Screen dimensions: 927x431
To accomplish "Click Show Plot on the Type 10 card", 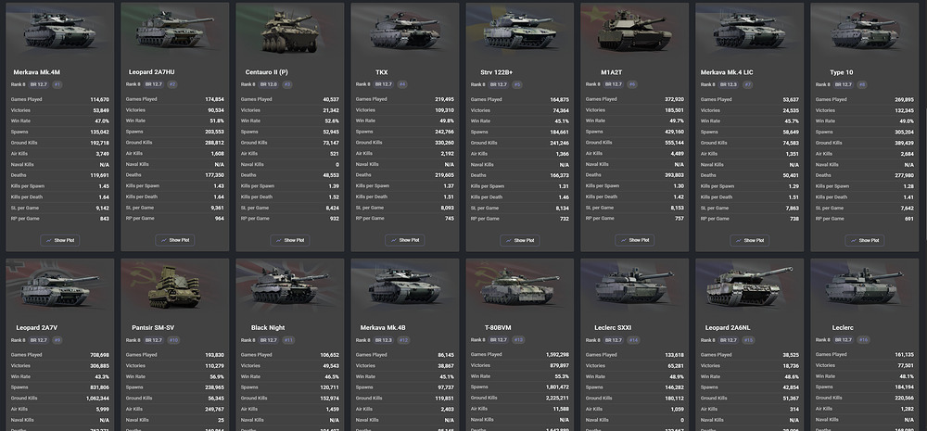I will (x=864, y=240).
